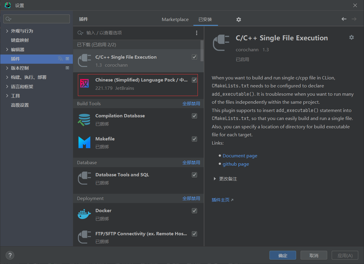Click the Compilation Database plugin icon

(84, 120)
